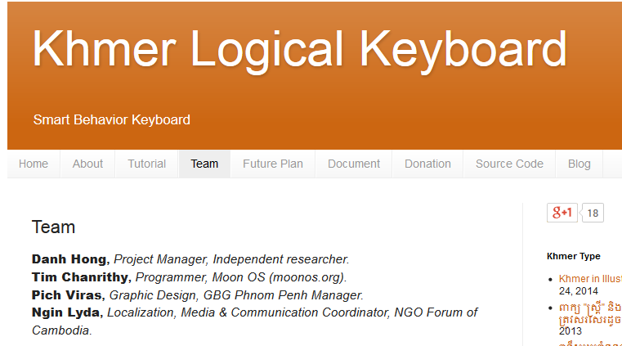
Task: Open the Khmer in Illust... sidebar link
Action: click(x=589, y=279)
